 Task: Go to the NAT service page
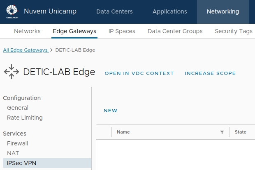(x=13, y=153)
